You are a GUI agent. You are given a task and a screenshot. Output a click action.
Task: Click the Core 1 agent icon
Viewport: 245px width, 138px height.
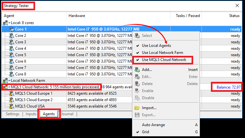pos(12,29)
